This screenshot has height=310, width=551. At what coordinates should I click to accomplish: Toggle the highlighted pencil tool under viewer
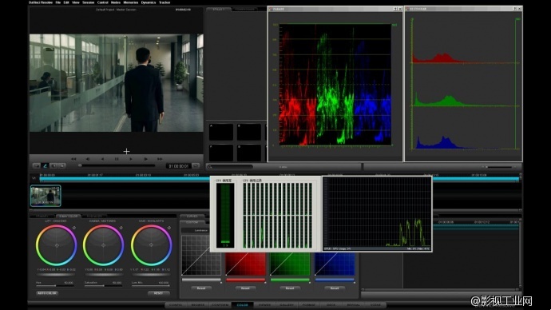45,165
